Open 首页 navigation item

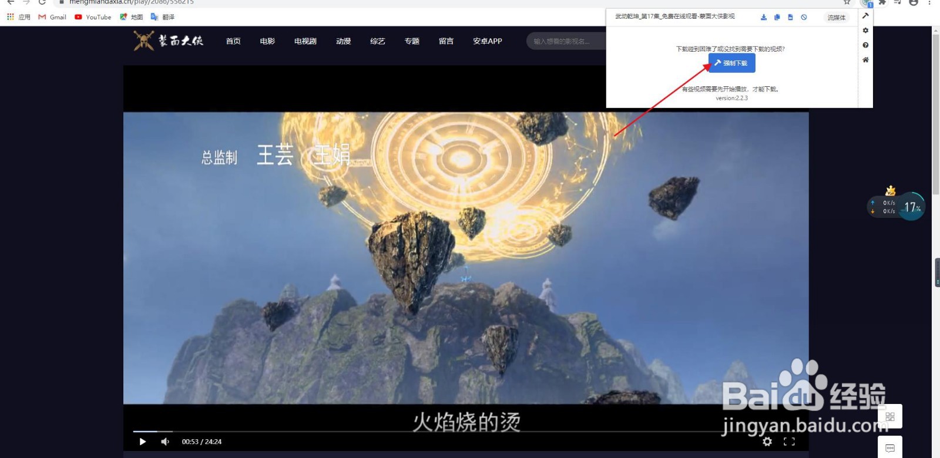(233, 41)
